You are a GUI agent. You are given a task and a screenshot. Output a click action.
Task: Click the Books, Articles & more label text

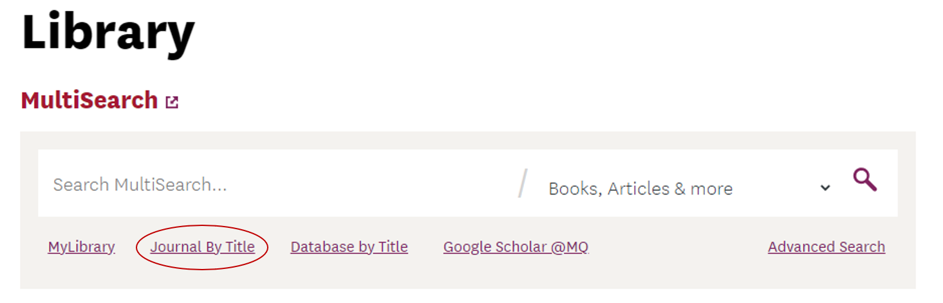coord(640,189)
